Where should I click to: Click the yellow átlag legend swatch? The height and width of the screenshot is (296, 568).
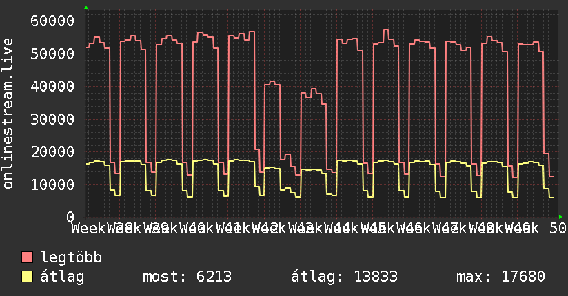[27, 277]
